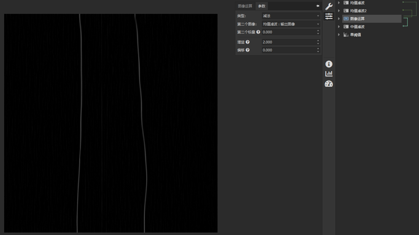Click the help icon beside 第二个标量
The image size is (419, 235).
pos(258,32)
